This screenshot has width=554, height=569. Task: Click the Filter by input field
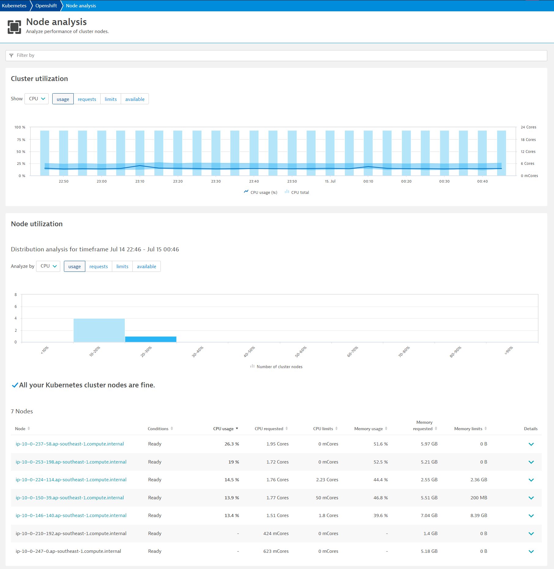pos(276,55)
